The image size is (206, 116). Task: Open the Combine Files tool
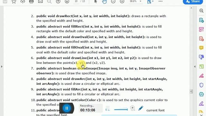click(201, 57)
